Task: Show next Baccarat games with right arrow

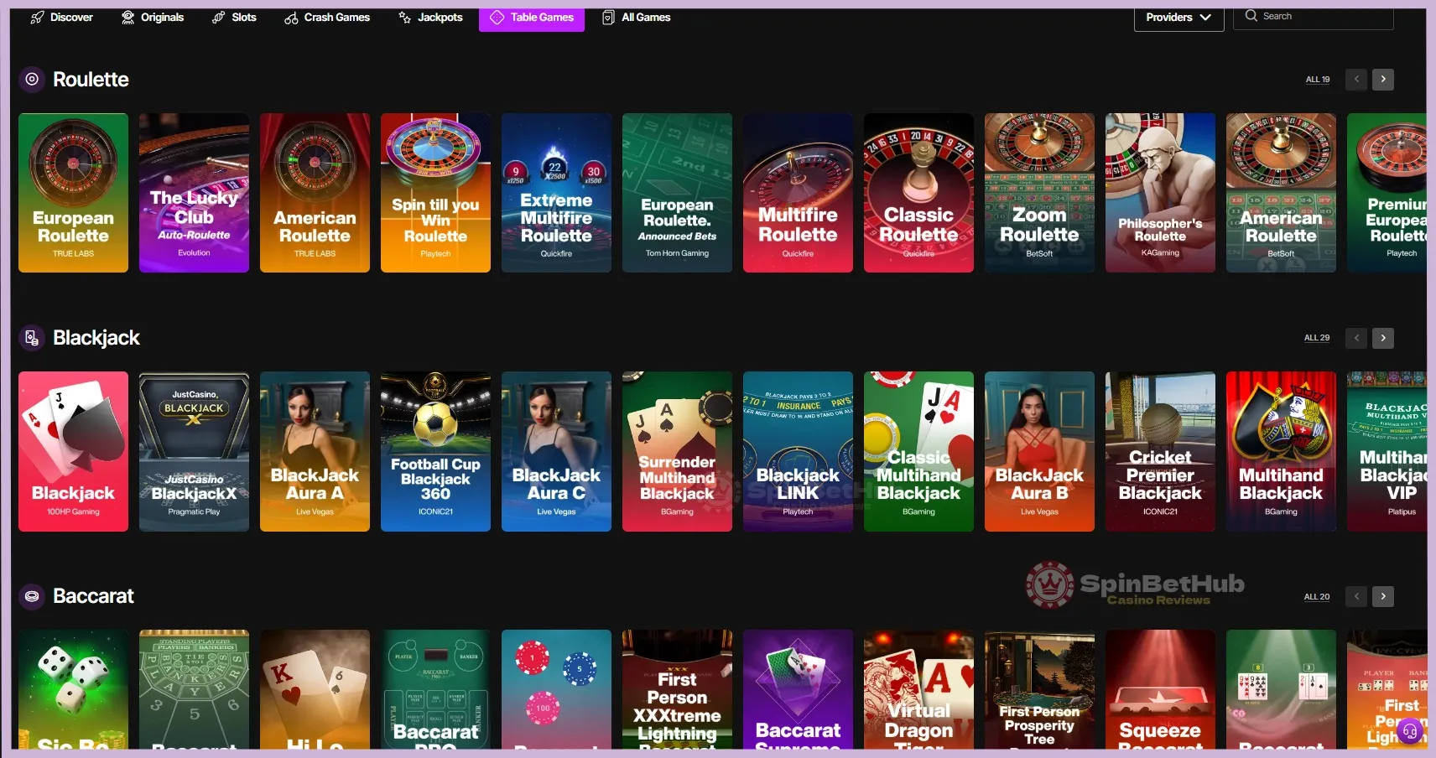Action: (1383, 596)
